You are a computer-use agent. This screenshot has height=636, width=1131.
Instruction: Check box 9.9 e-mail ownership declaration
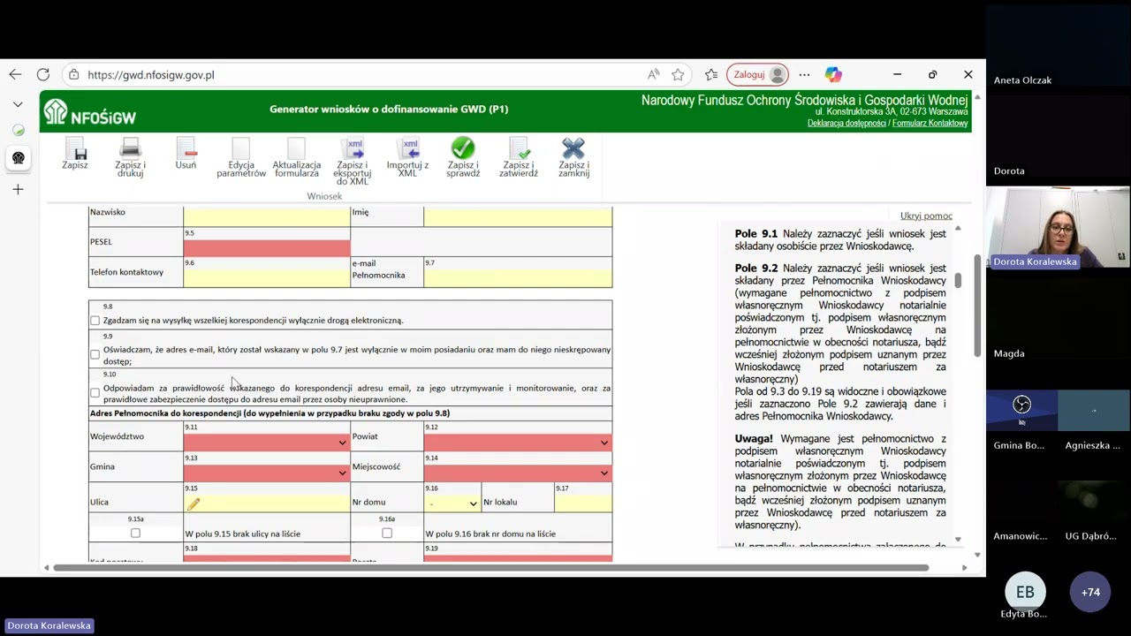point(95,355)
